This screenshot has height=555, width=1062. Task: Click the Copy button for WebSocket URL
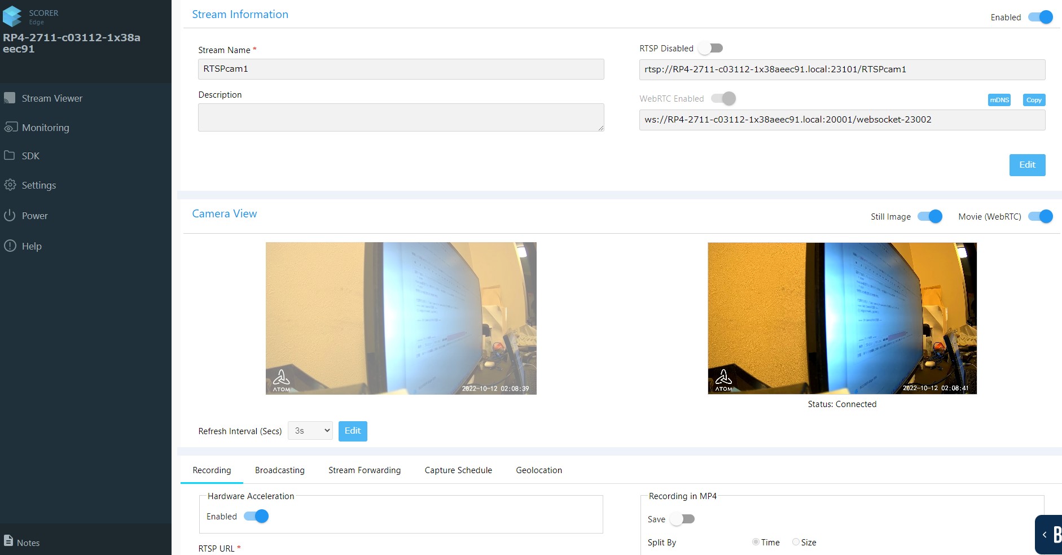pyautogui.click(x=1034, y=100)
